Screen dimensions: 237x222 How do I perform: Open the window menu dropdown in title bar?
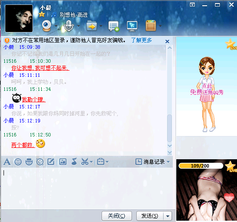[192, 5]
